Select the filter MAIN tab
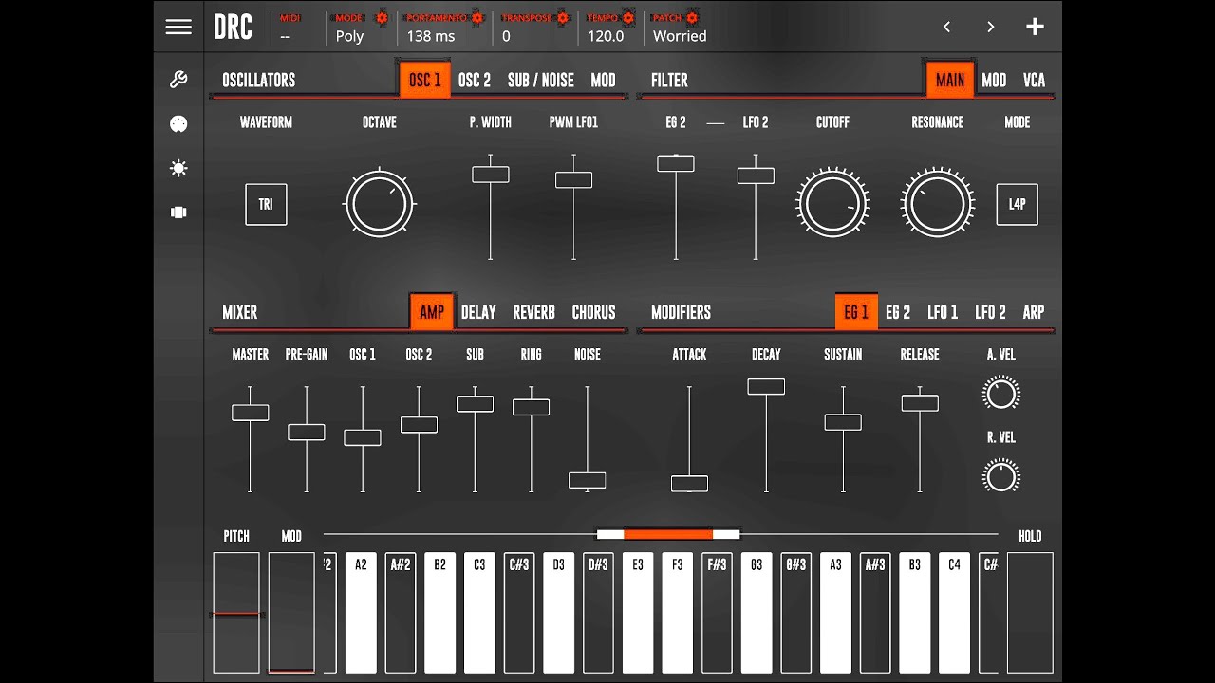The height and width of the screenshot is (683, 1215). [x=950, y=80]
